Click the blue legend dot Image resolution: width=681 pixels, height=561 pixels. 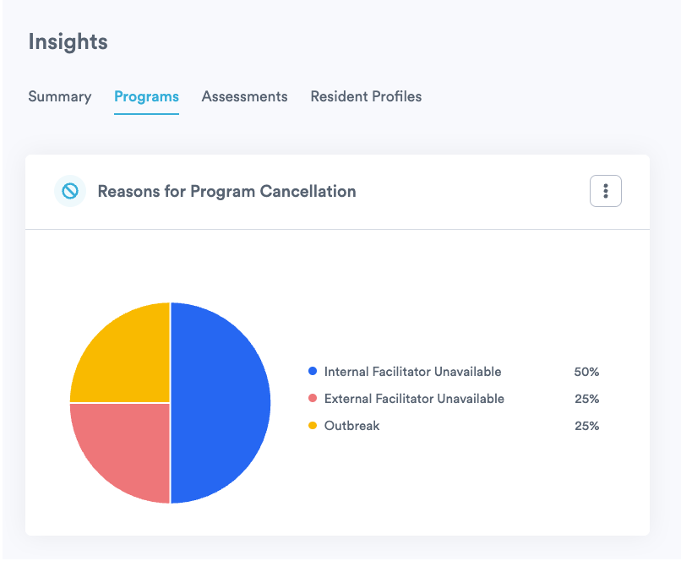pos(313,372)
